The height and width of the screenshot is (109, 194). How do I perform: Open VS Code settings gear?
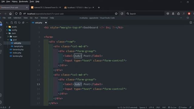tap(1, 102)
